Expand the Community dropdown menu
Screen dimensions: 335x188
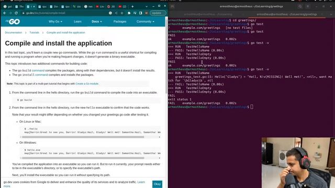[x=146, y=21]
